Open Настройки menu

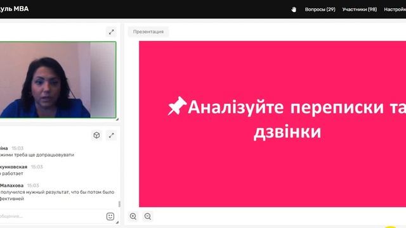click(x=395, y=9)
